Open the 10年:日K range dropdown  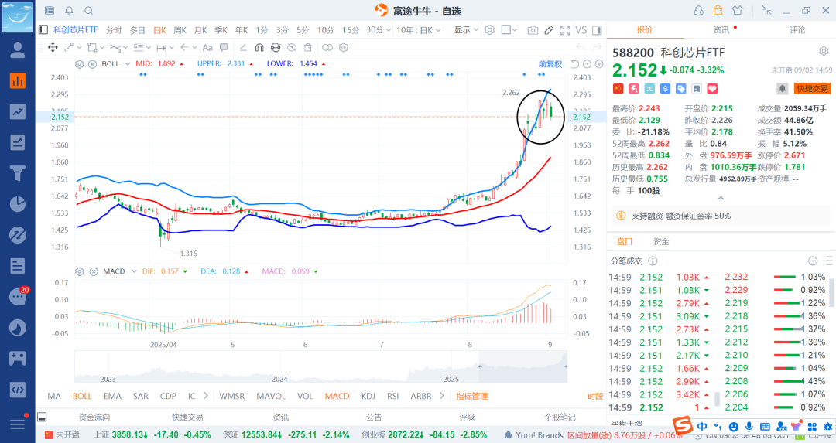click(419, 30)
